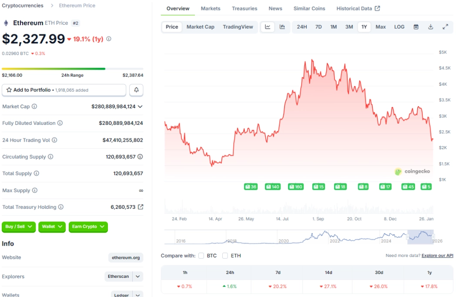Set price alert via the bell icon

pos(137,90)
